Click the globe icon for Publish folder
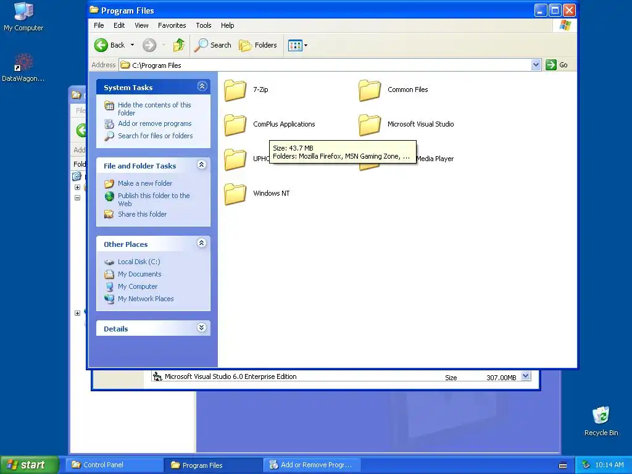Screen dimensions: 632x474 pyautogui.click(x=109, y=196)
